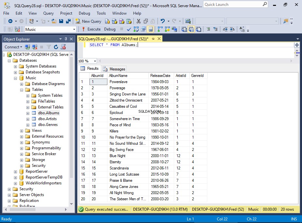Comment out the selected lines icon
The image size is (302, 223).
tap(208, 29)
